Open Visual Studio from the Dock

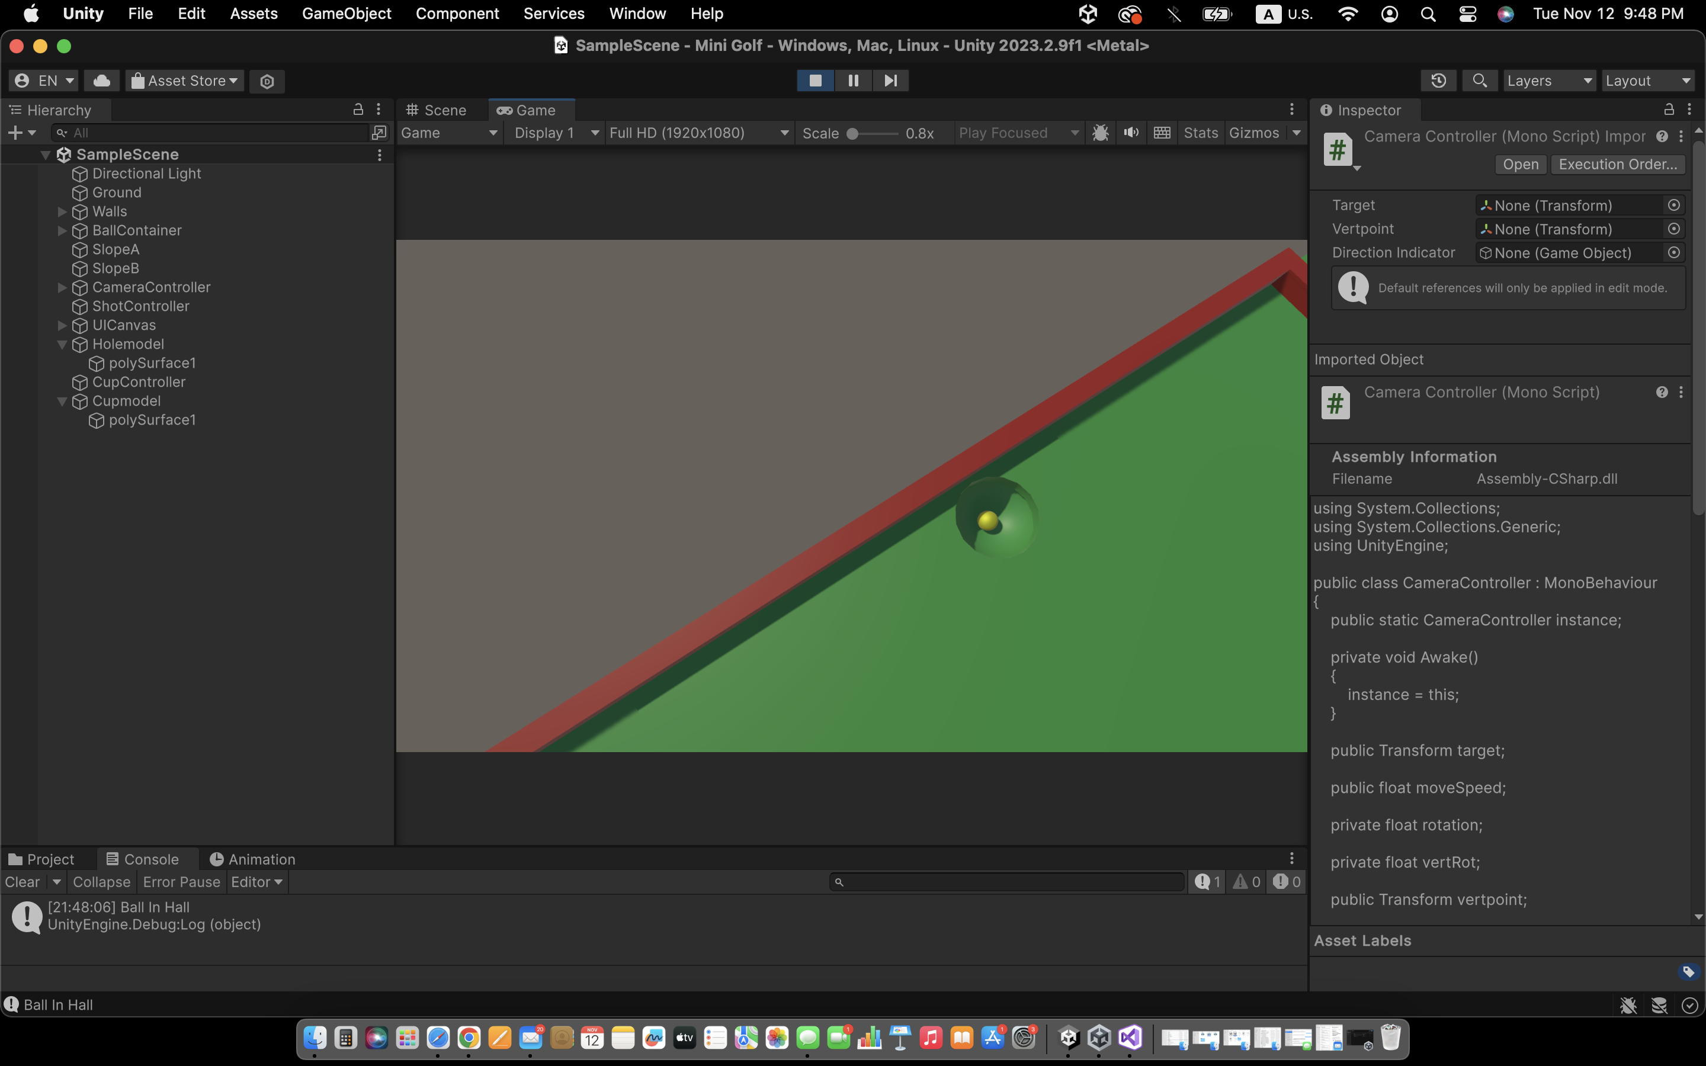click(x=1130, y=1037)
